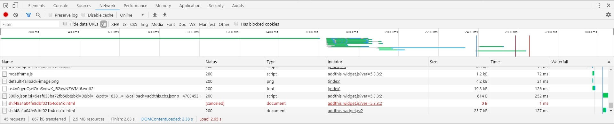Open addthis_widget.js initiator link for moatframe.js
The width and height of the screenshot is (614, 124).
(355, 74)
